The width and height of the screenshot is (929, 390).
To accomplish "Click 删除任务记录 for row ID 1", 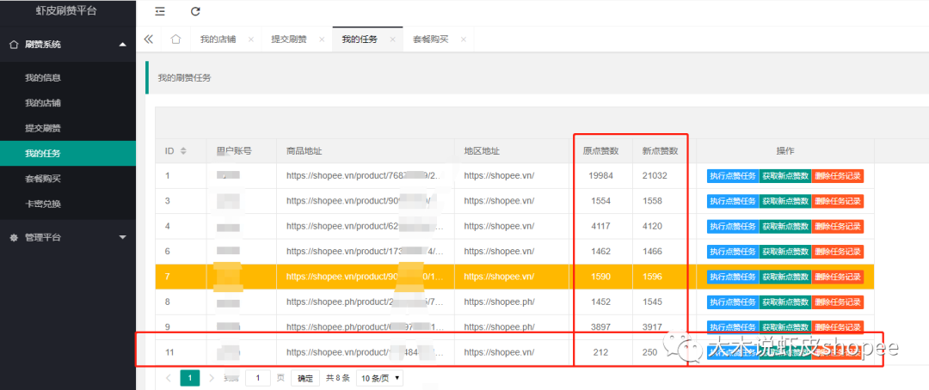I will [x=837, y=176].
